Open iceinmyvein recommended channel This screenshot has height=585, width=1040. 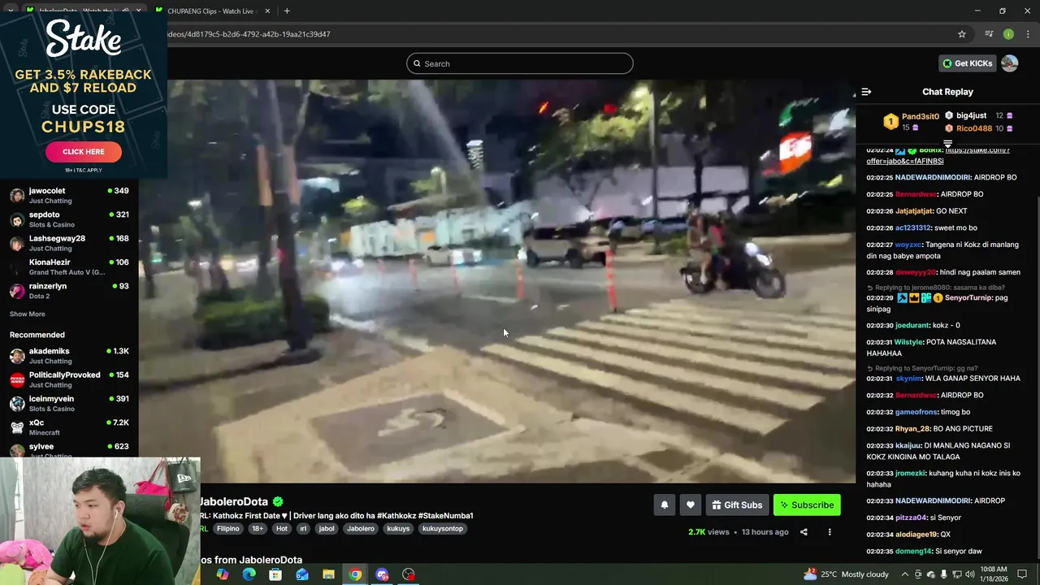[x=69, y=403]
